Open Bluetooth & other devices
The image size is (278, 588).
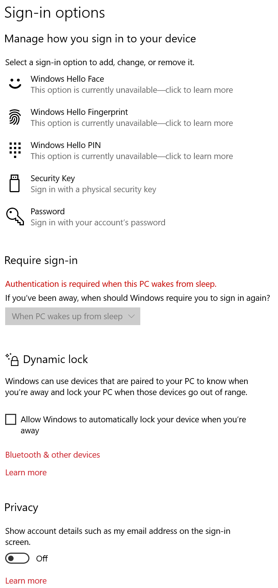[52, 455]
